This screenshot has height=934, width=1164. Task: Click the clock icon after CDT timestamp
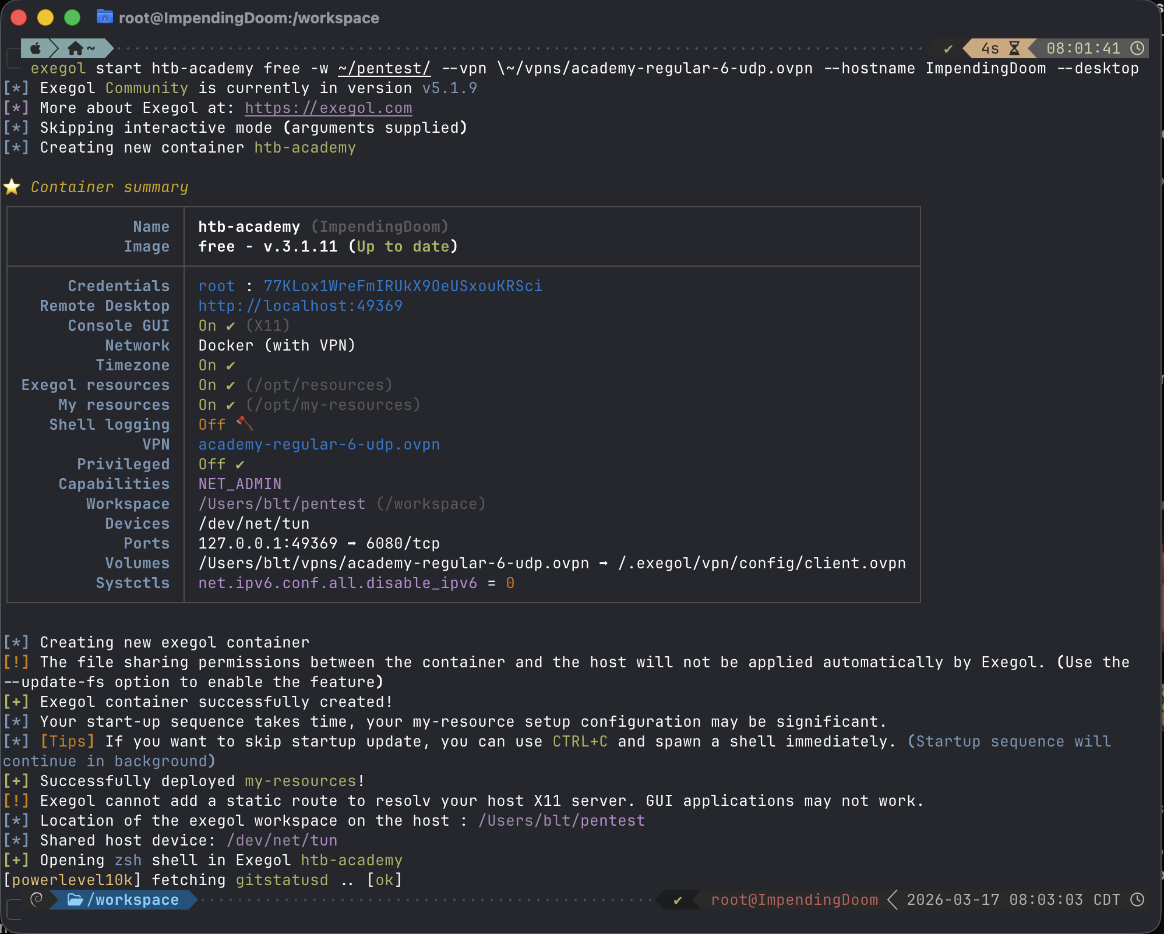point(1137,900)
